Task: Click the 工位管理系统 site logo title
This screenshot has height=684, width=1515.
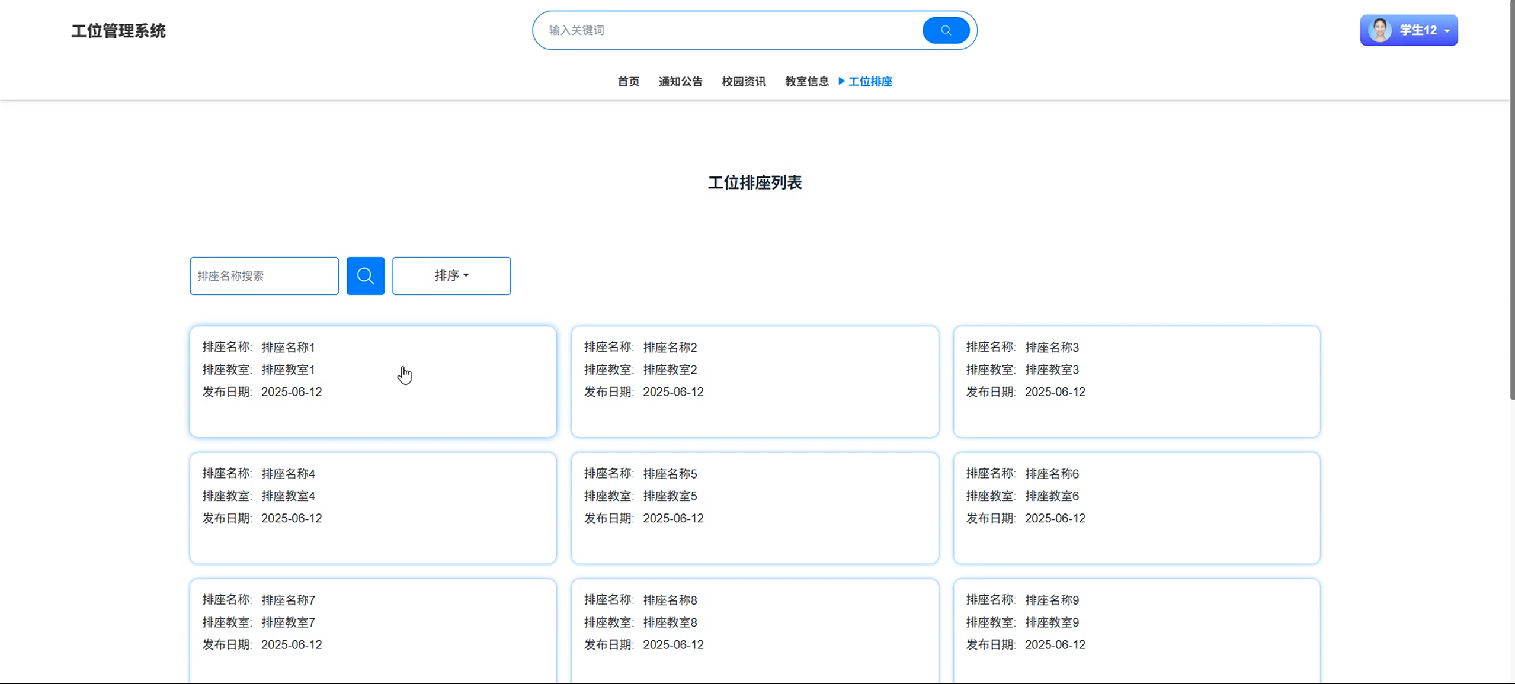Action: click(x=118, y=31)
